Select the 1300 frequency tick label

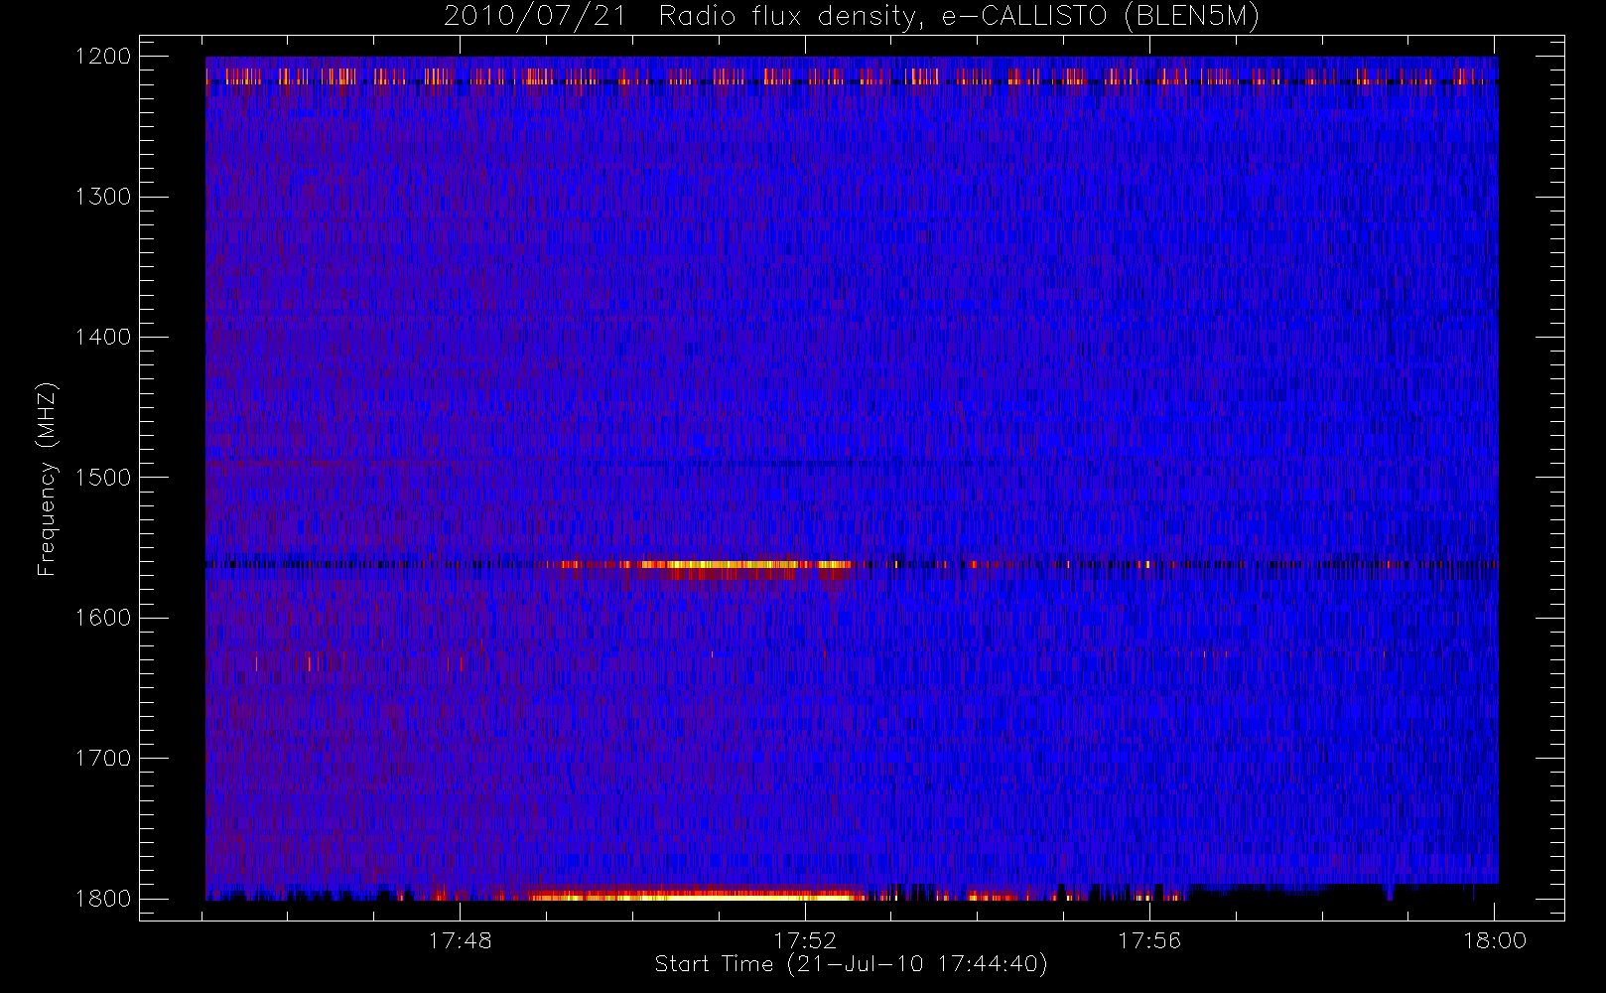tap(103, 197)
